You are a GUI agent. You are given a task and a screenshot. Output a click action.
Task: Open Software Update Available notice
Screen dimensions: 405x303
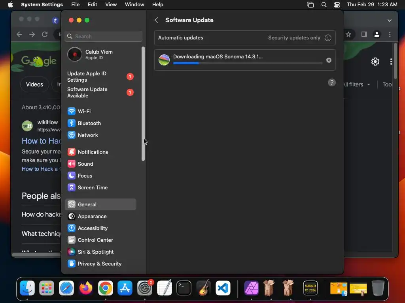point(100,92)
